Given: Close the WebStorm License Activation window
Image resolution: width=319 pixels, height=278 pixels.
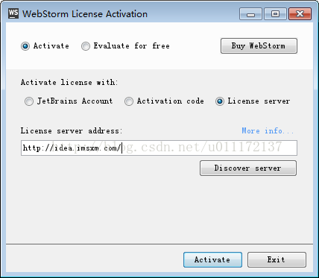Looking at the screenshot, I should [300, 14].
